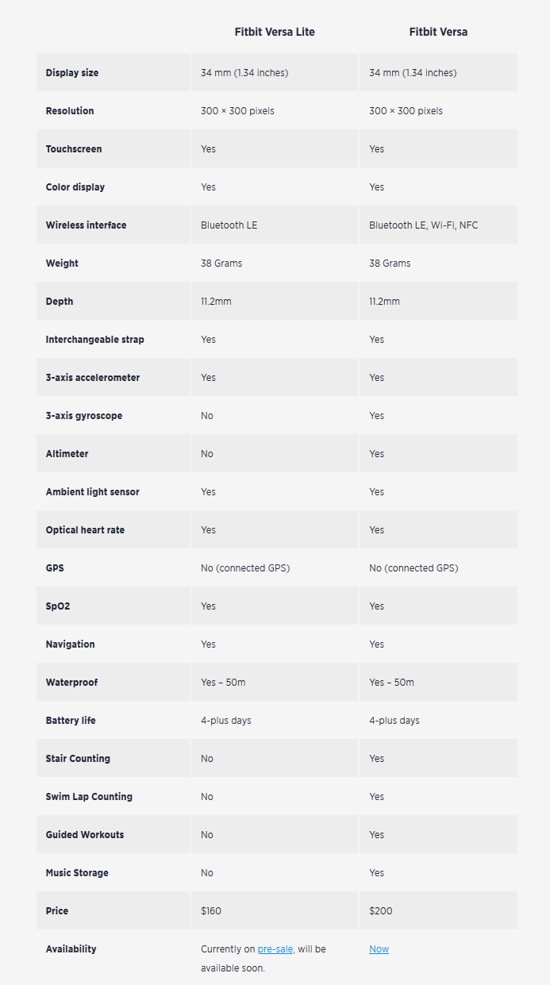Select the Fitbit Versa Lite column header
The height and width of the screenshot is (985, 550).
point(275,32)
